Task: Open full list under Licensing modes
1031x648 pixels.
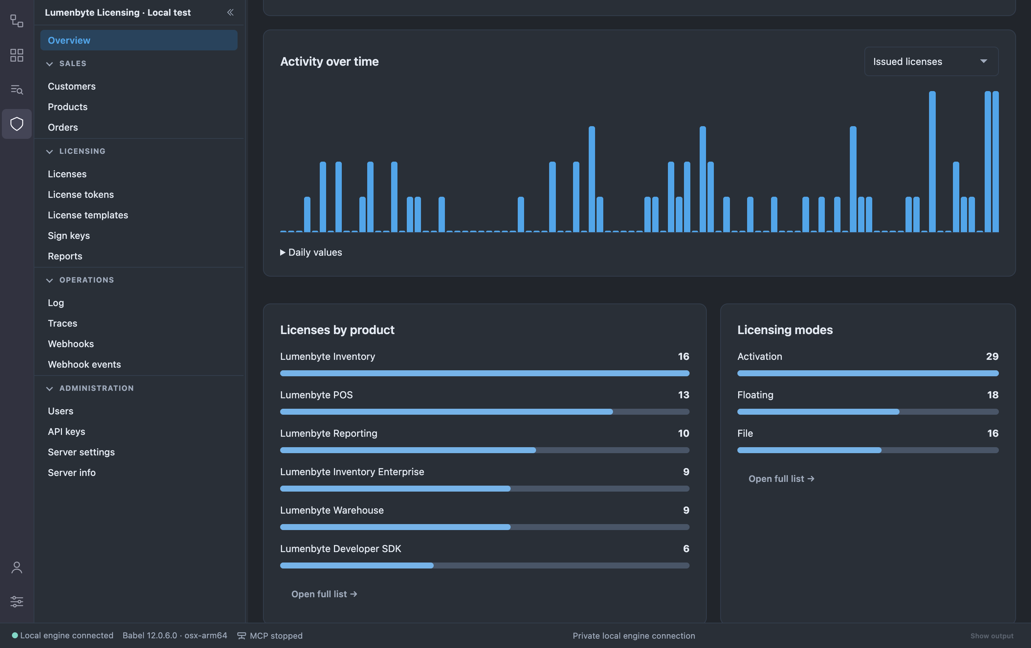Action: click(x=781, y=479)
